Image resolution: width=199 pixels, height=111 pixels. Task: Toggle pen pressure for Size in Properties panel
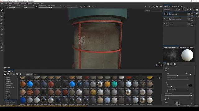pos(191,75)
